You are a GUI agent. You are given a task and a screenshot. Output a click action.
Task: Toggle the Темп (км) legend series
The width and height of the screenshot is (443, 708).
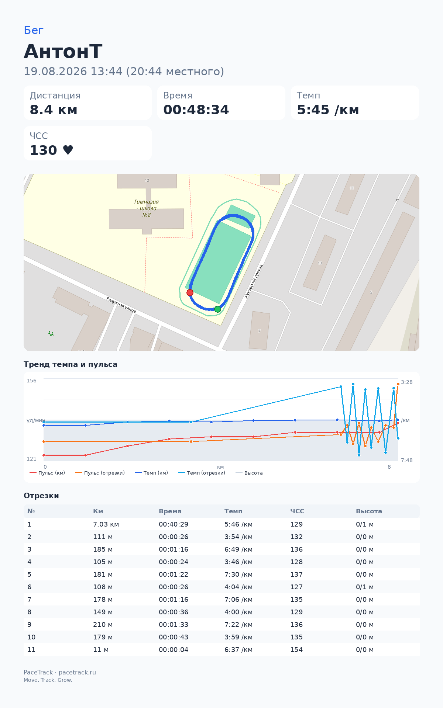(151, 473)
